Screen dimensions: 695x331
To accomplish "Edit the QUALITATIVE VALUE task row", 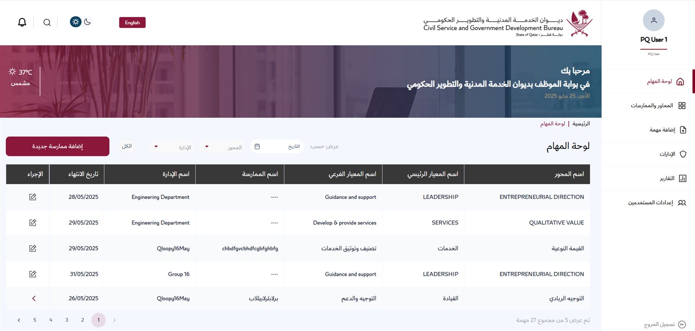I will tap(33, 223).
